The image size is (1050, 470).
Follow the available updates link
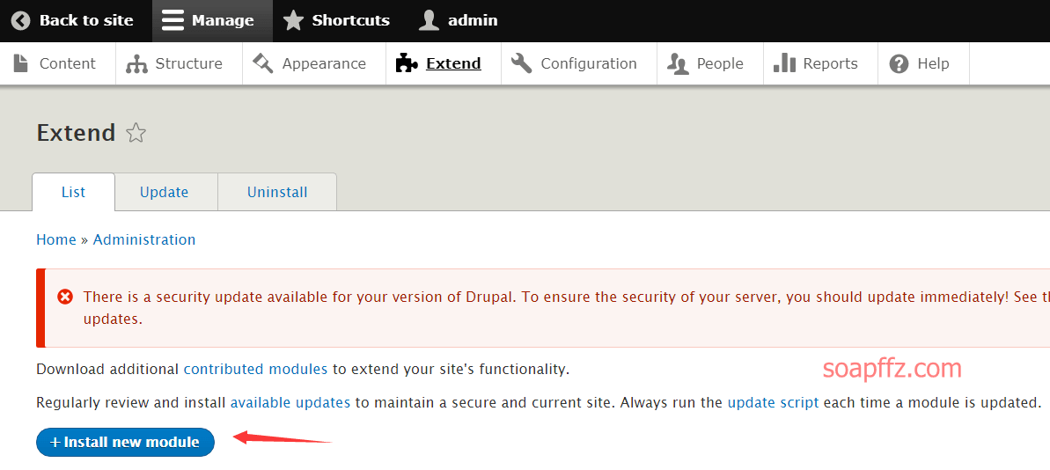point(290,403)
